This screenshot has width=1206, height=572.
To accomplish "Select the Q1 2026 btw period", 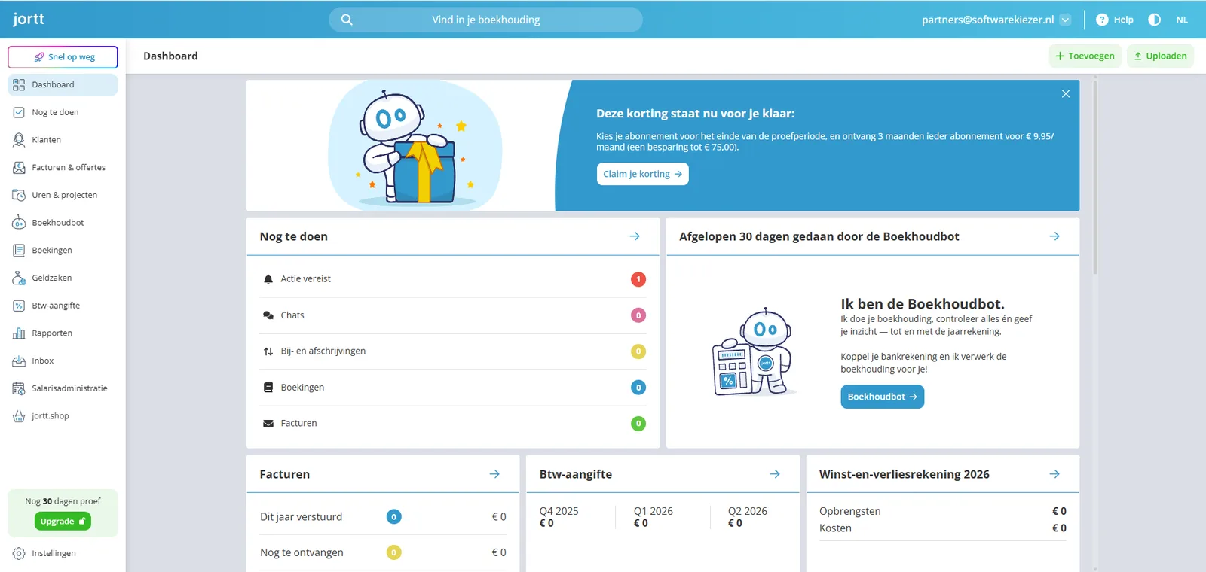I will pyautogui.click(x=654, y=517).
